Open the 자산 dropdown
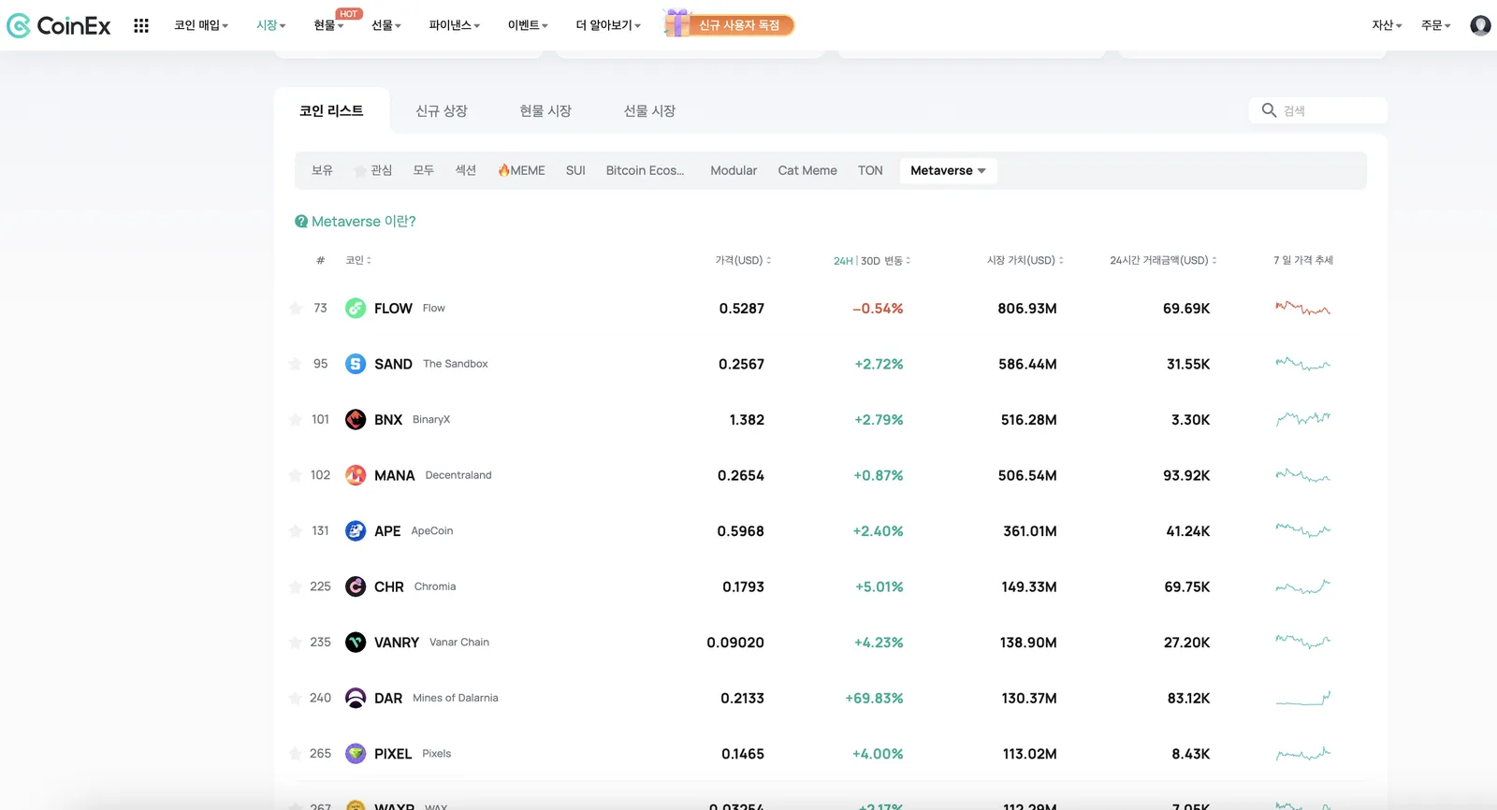Screen dimensions: 1497x810 point(1387,25)
